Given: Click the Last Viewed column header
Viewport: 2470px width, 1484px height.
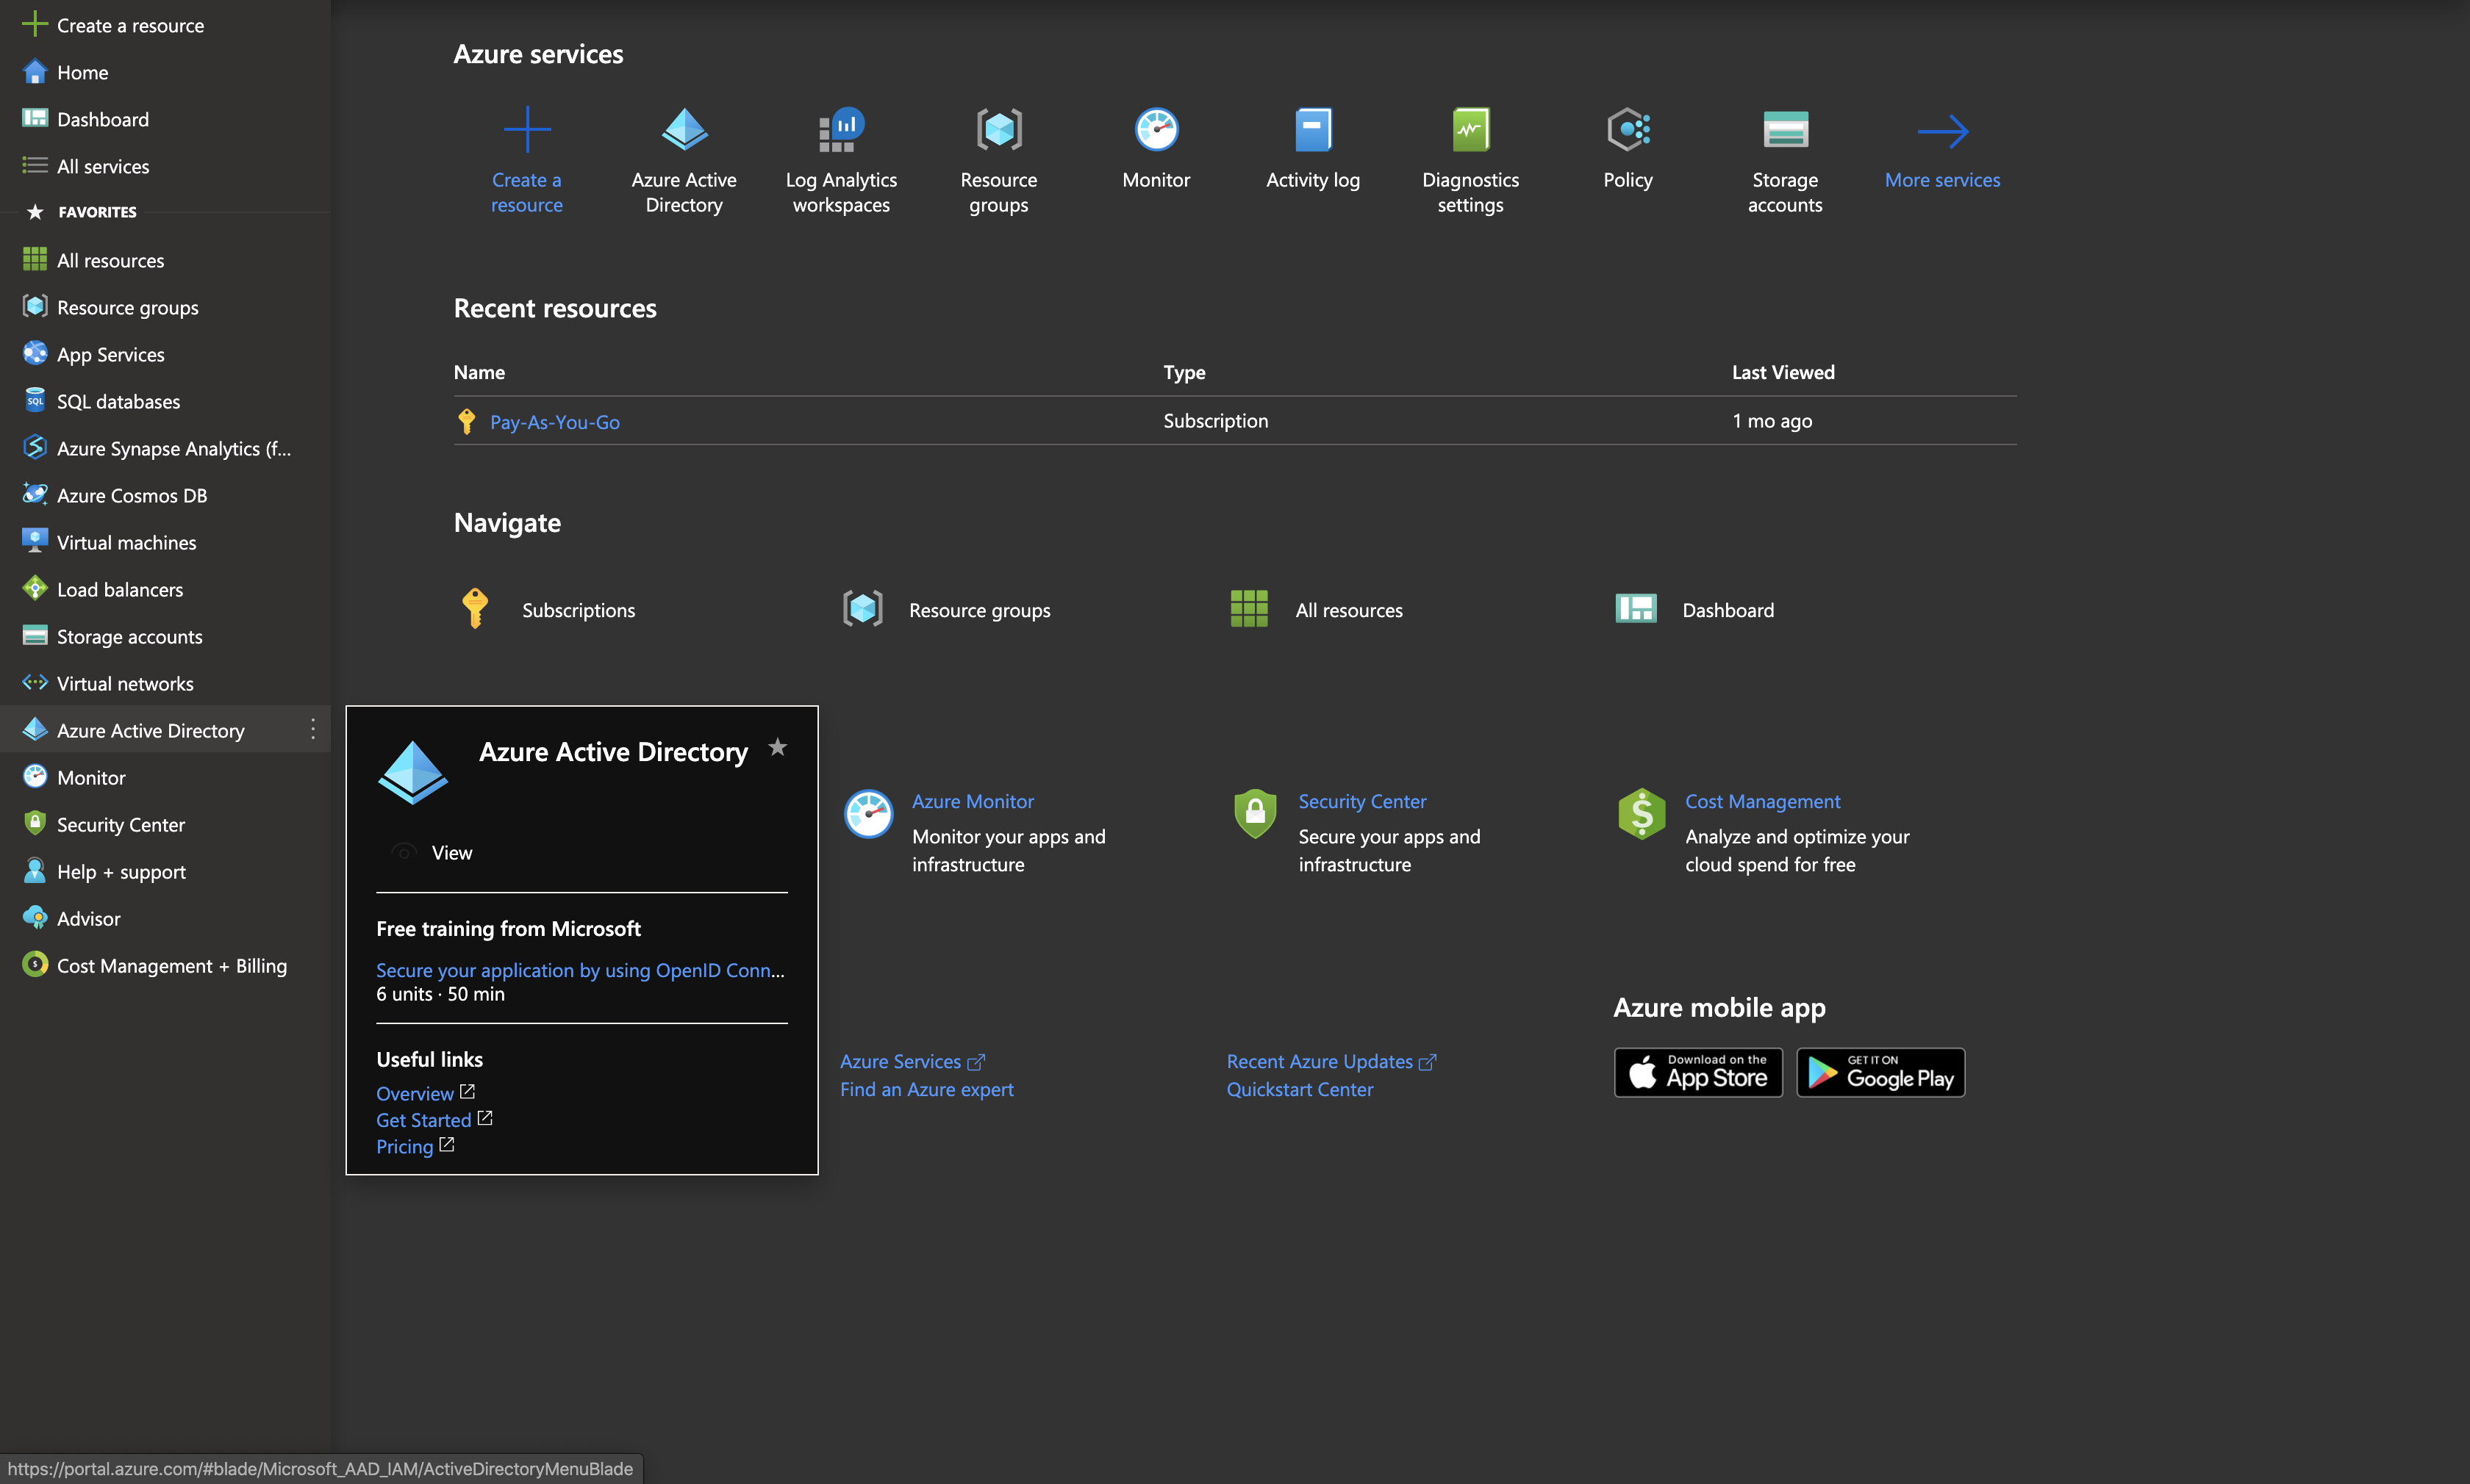Looking at the screenshot, I should tap(1783, 372).
